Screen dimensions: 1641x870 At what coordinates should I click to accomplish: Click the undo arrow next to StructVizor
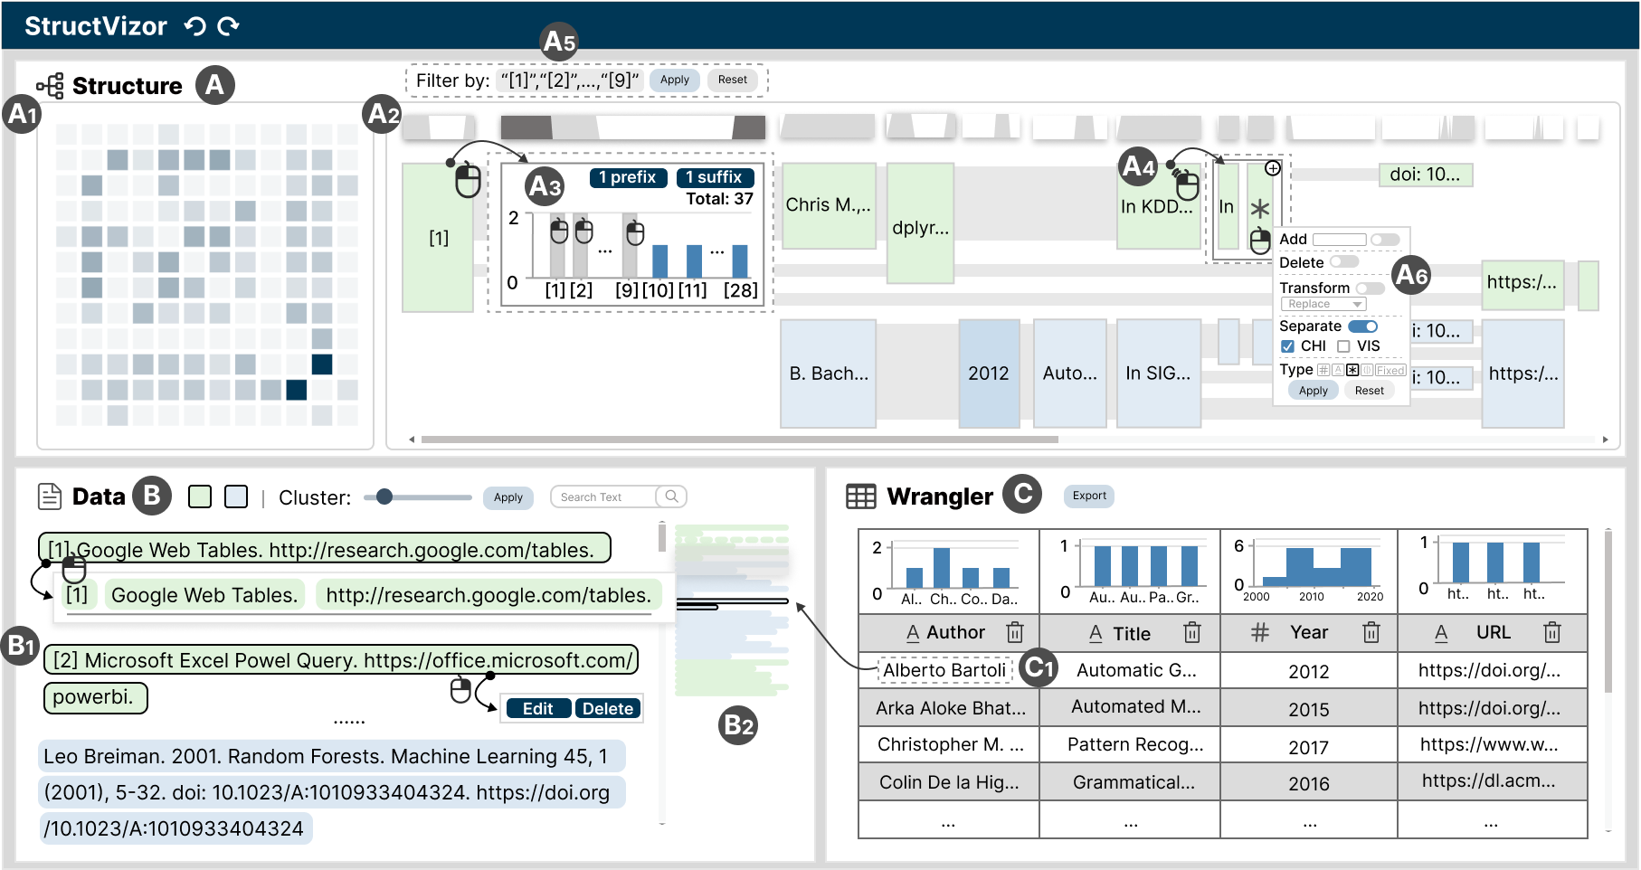pos(194,26)
